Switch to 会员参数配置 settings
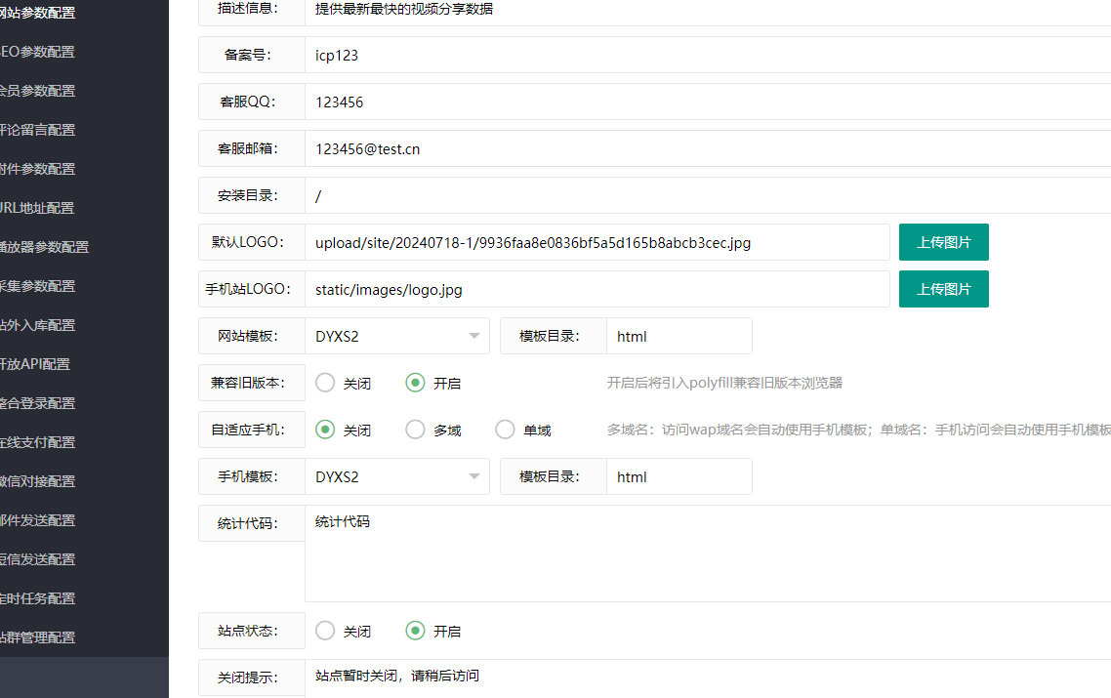Screen dimensions: 1111x698 click(39, 90)
